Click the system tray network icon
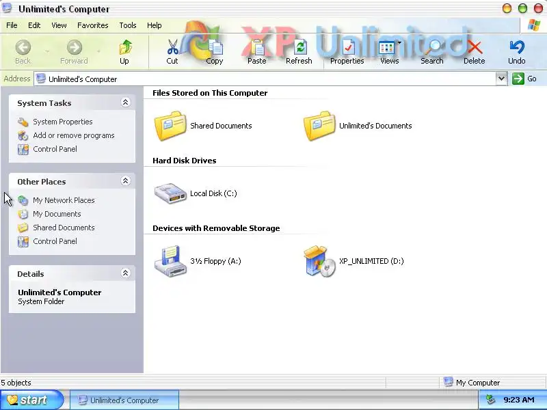This screenshot has height=410, width=547. [490, 400]
